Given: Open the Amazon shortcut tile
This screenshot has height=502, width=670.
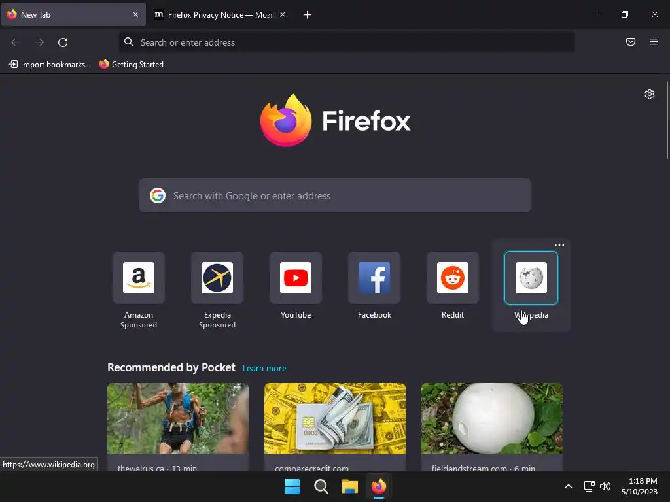Looking at the screenshot, I should [139, 278].
